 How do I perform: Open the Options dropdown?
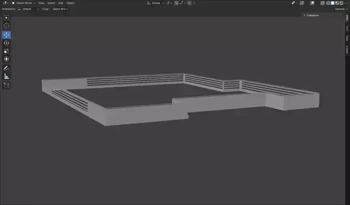point(341,9)
